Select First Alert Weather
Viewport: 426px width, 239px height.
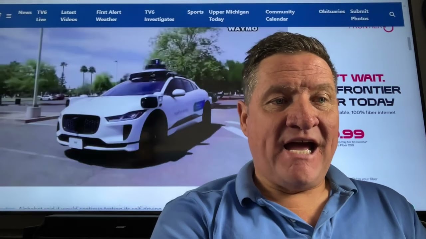[x=108, y=16]
